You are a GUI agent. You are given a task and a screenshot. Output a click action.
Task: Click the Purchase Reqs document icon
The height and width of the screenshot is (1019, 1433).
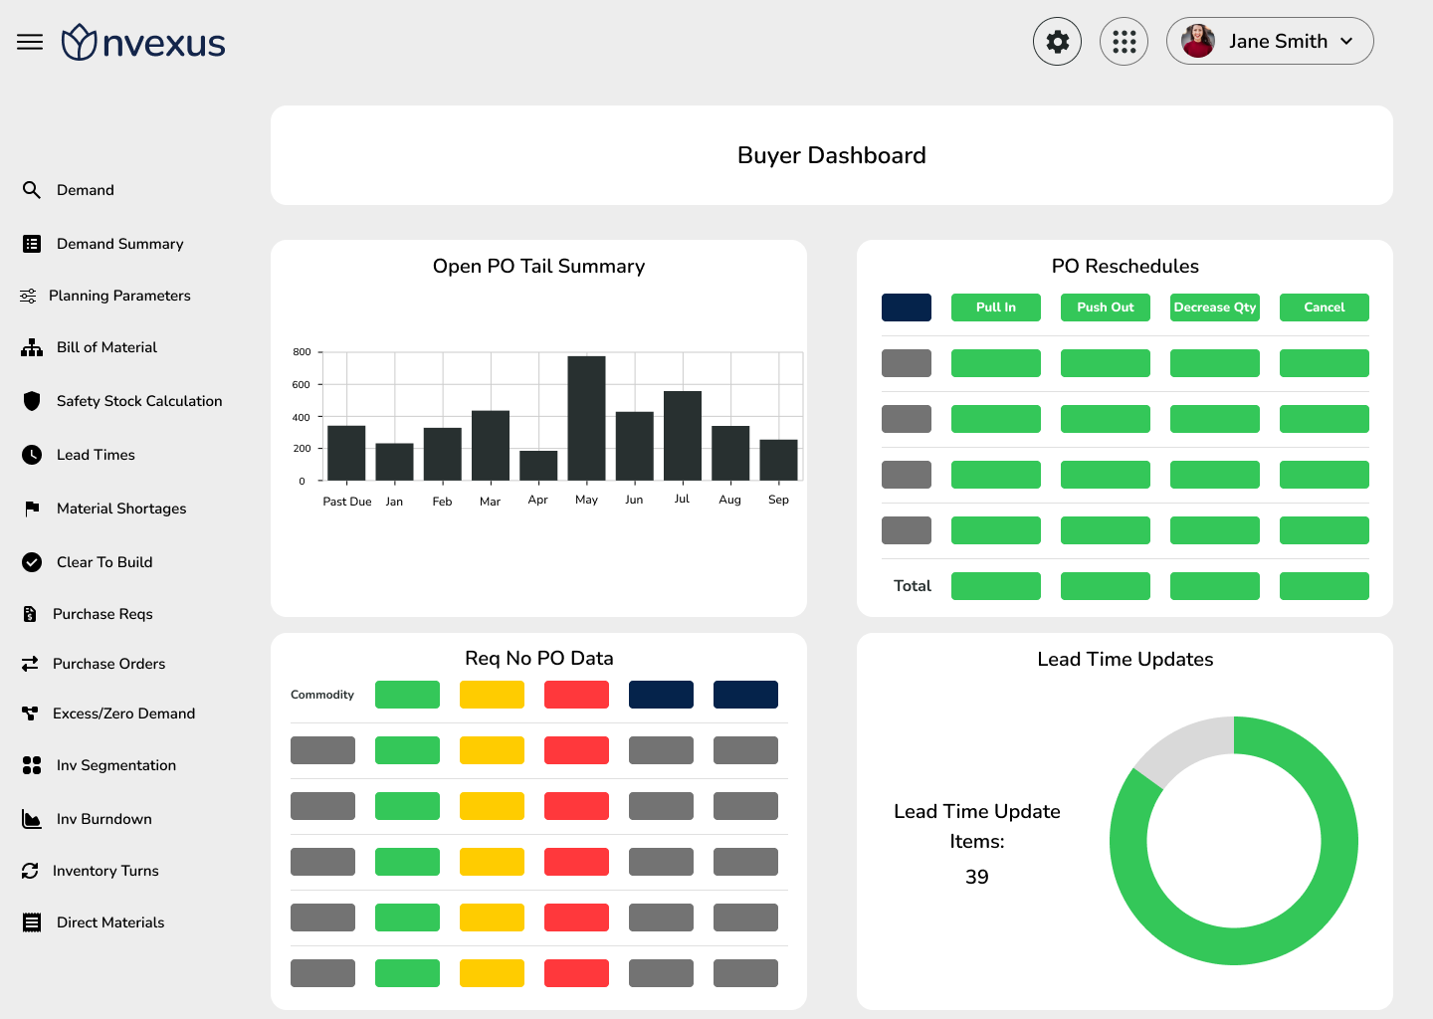(x=30, y=614)
